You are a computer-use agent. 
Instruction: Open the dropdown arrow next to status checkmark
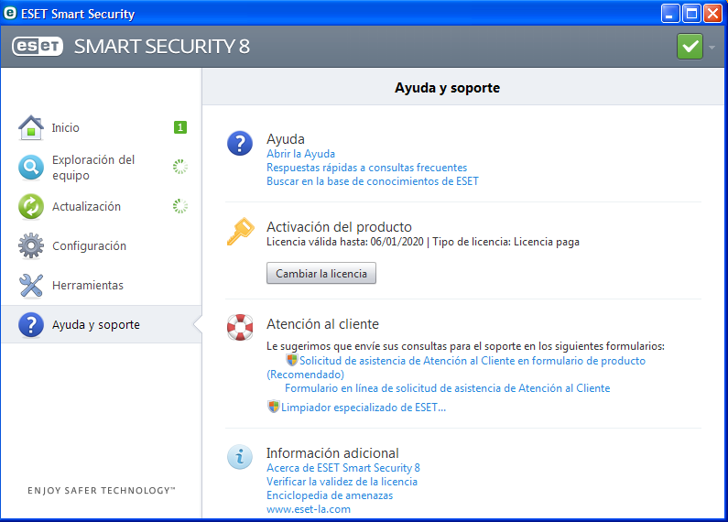click(x=712, y=47)
